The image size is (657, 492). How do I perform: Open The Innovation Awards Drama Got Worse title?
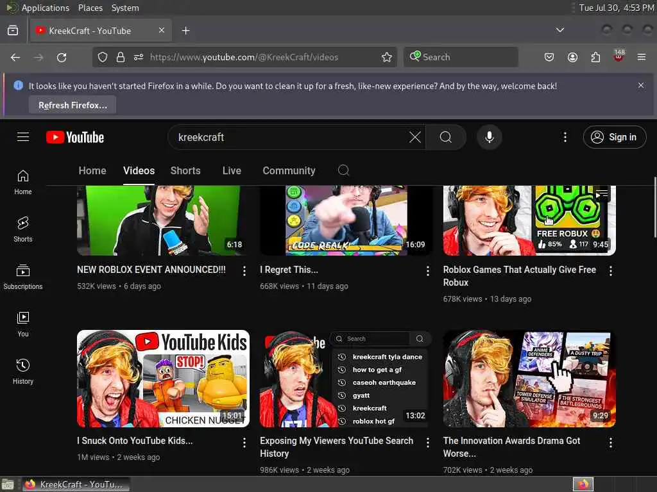point(511,447)
